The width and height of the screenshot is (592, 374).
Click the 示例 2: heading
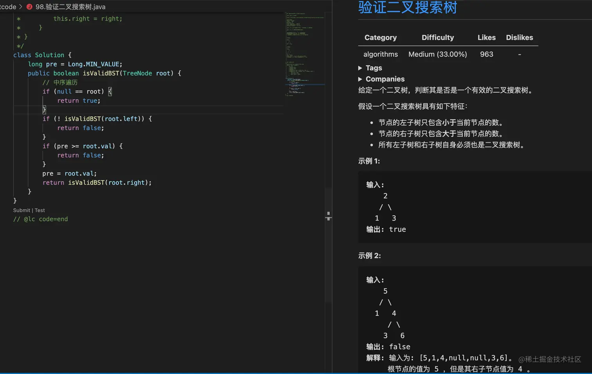tap(369, 256)
